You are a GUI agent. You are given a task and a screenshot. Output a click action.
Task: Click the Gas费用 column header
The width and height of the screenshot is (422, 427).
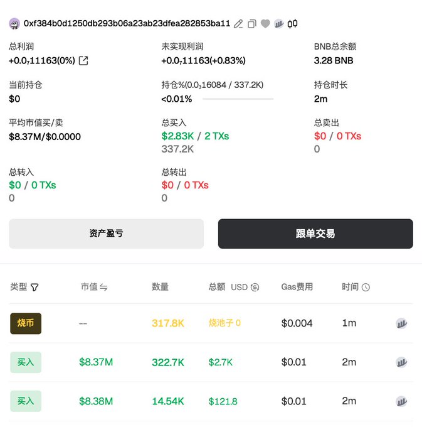(x=297, y=287)
